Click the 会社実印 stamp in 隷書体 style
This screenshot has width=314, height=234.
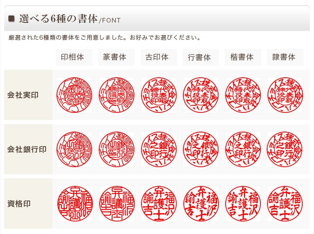point(285,95)
